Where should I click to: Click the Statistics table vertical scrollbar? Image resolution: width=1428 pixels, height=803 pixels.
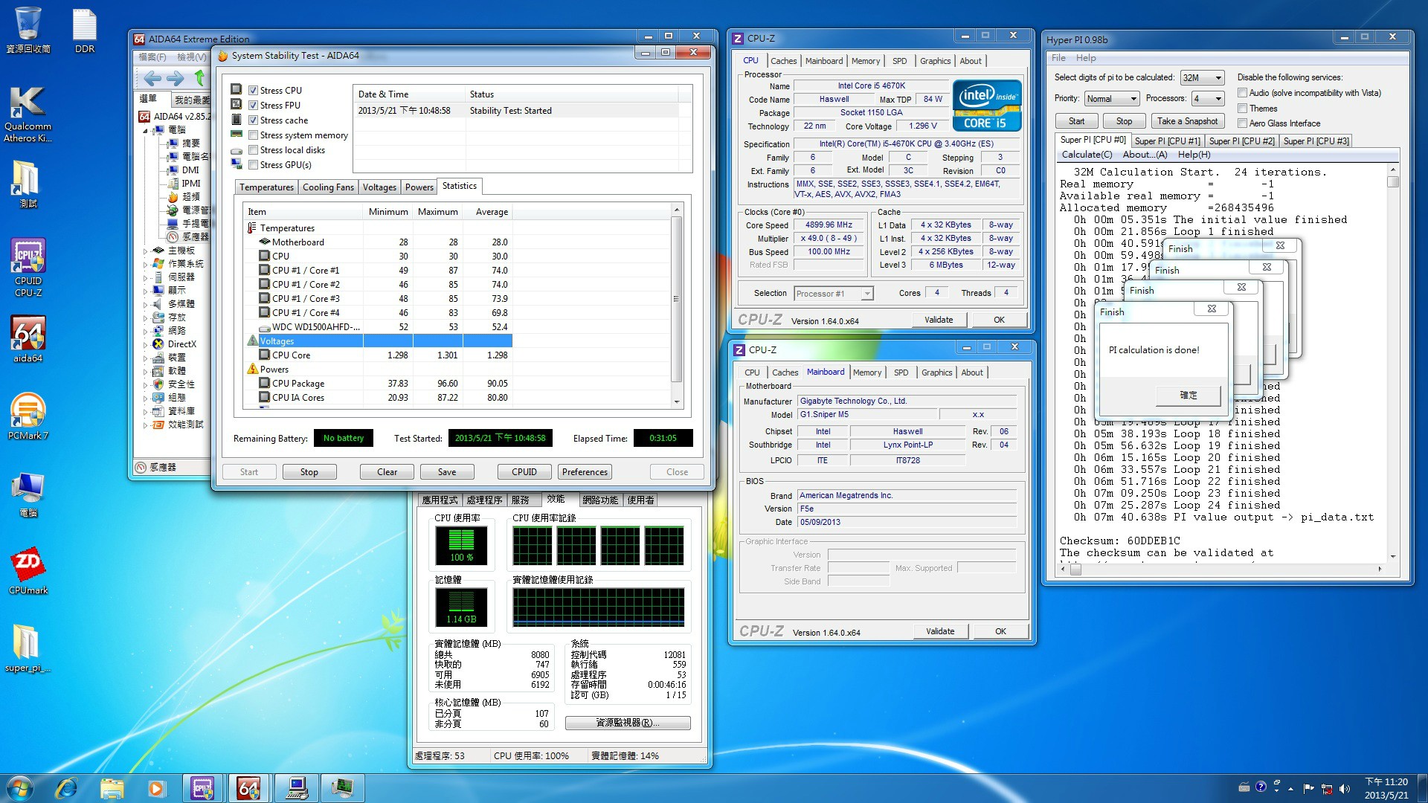pyautogui.click(x=676, y=305)
